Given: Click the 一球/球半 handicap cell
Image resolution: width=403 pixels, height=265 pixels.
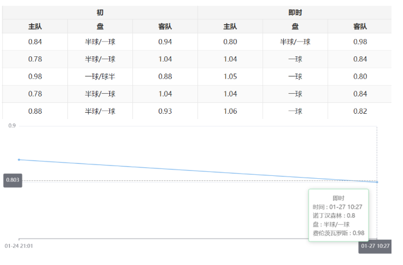Looking at the screenshot, I should (x=100, y=76).
